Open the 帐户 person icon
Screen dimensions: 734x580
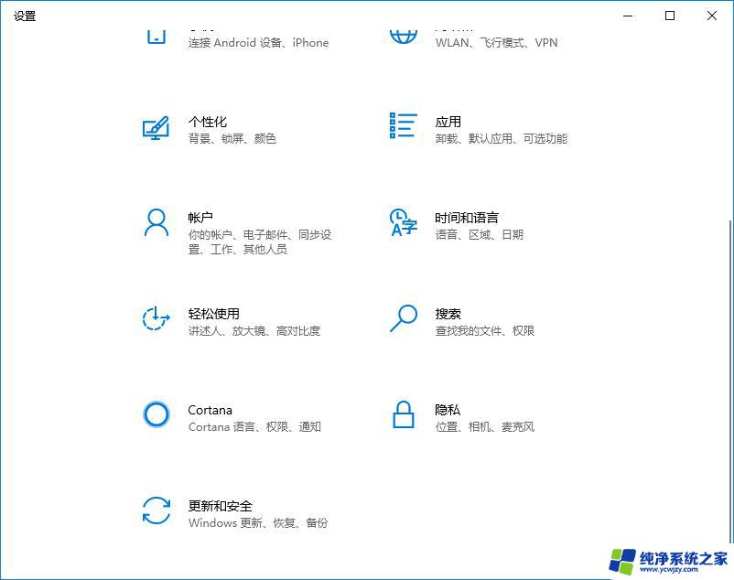point(157,223)
